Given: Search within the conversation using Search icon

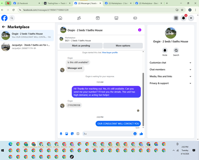Looking at the screenshot, I should (x=176, y=50).
